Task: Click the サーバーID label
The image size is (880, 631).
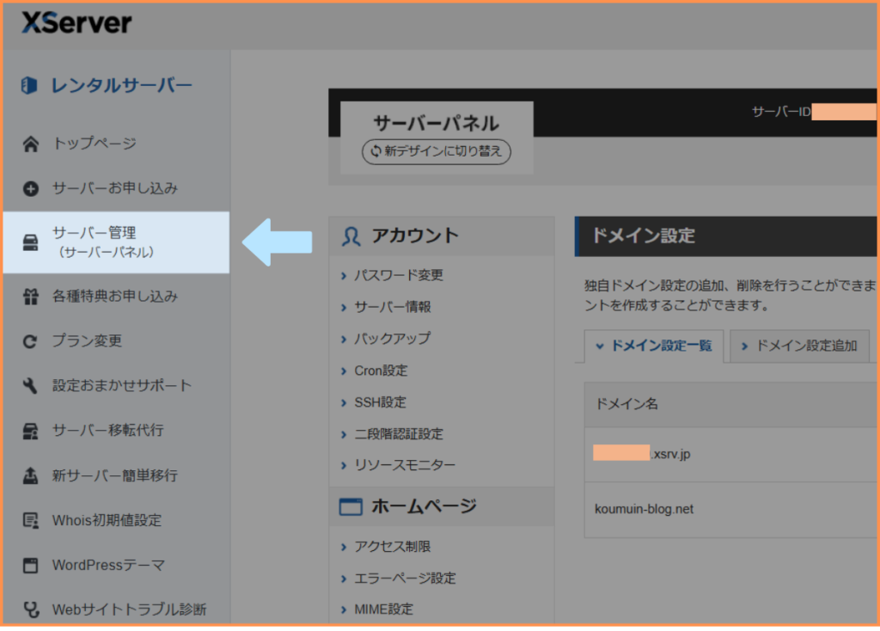Action: (780, 113)
